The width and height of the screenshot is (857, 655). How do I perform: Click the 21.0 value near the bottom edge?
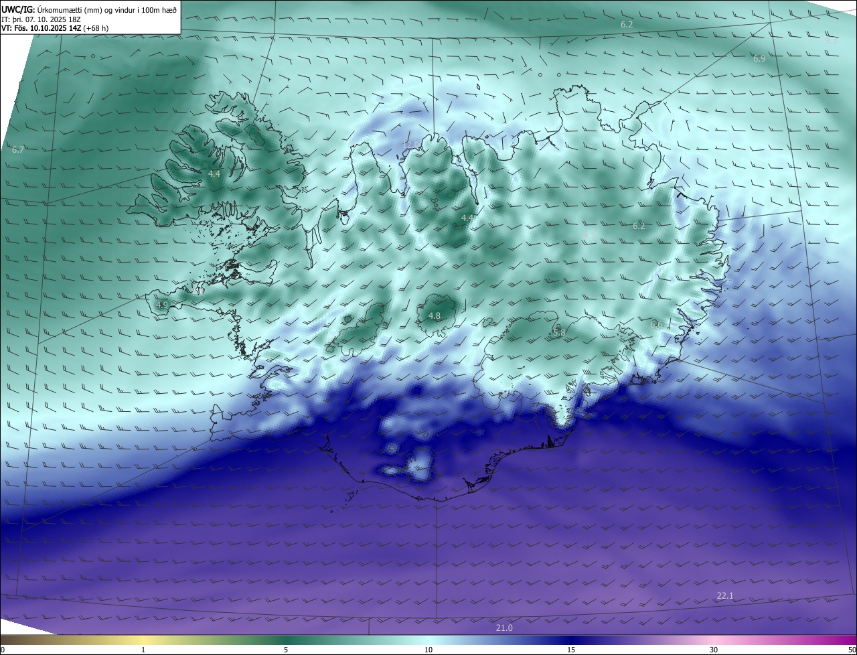click(504, 628)
